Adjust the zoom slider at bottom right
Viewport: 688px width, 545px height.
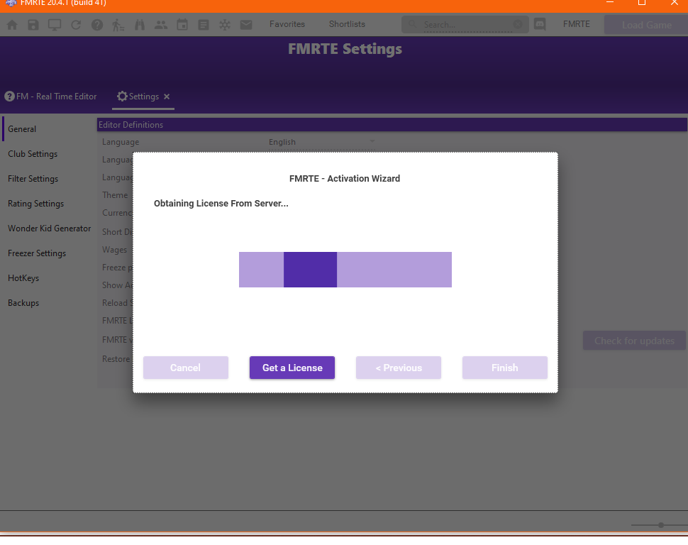pyautogui.click(x=661, y=525)
